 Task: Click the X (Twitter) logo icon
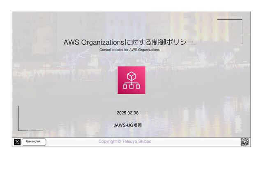click(x=17, y=142)
